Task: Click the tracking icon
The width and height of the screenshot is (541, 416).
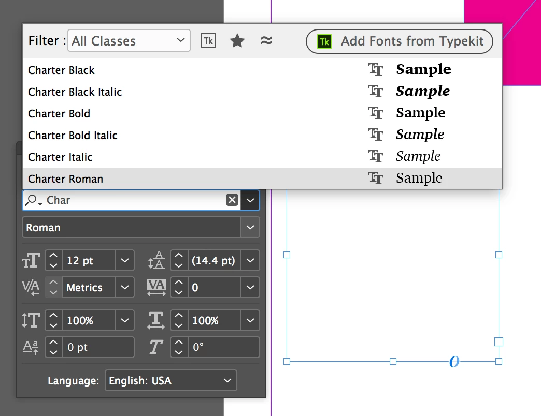Action: (x=156, y=287)
